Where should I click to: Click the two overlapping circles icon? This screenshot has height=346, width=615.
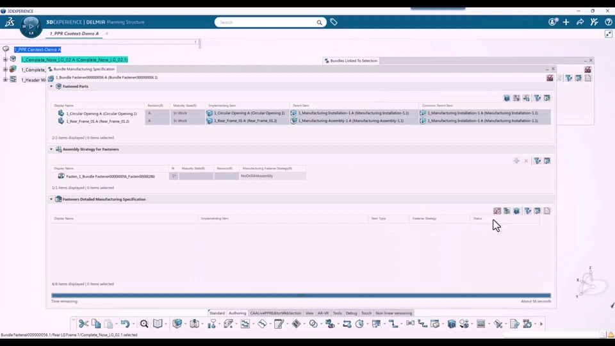313,324
